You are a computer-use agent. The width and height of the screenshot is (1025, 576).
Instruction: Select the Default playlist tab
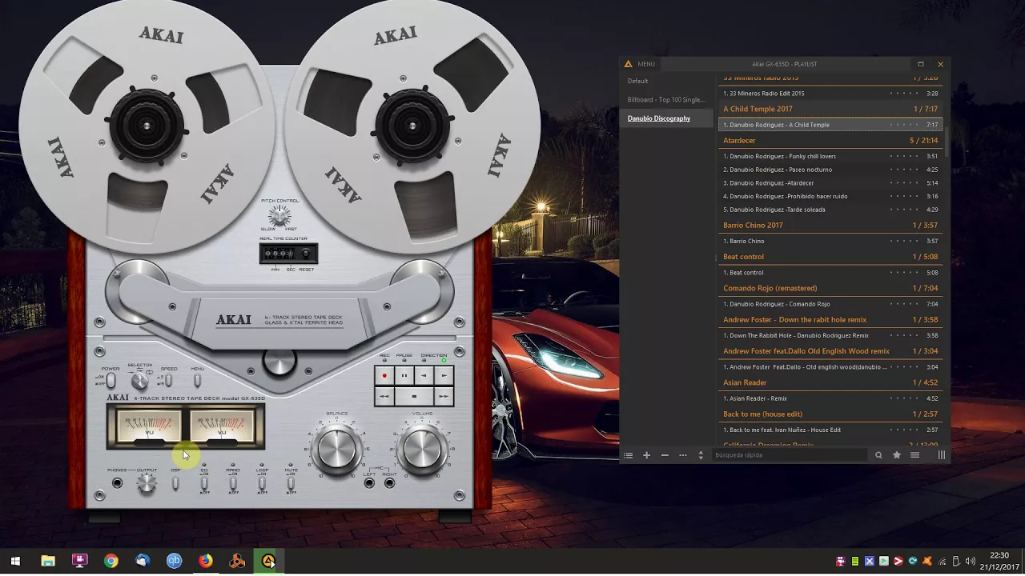tap(666, 81)
